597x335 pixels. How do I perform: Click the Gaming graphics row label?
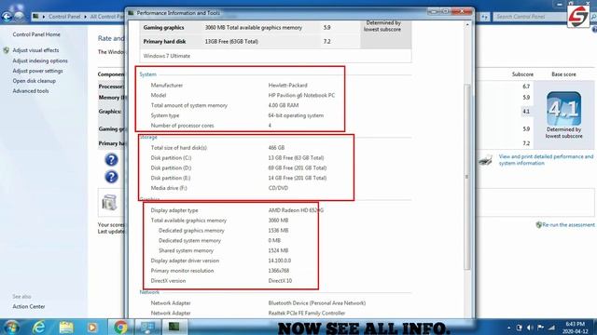coord(164,27)
